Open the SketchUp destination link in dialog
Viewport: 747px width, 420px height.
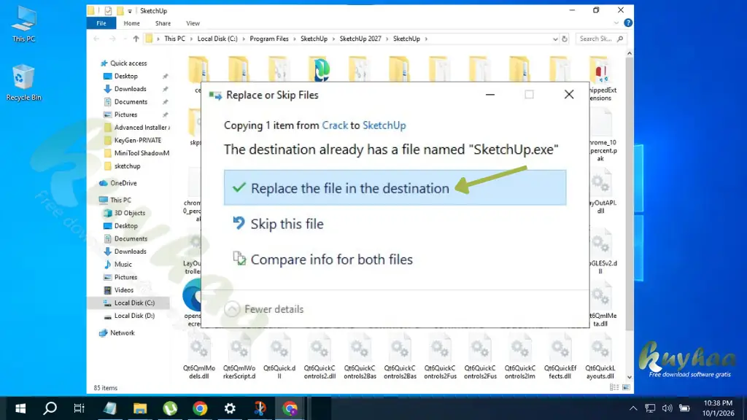[x=384, y=125]
